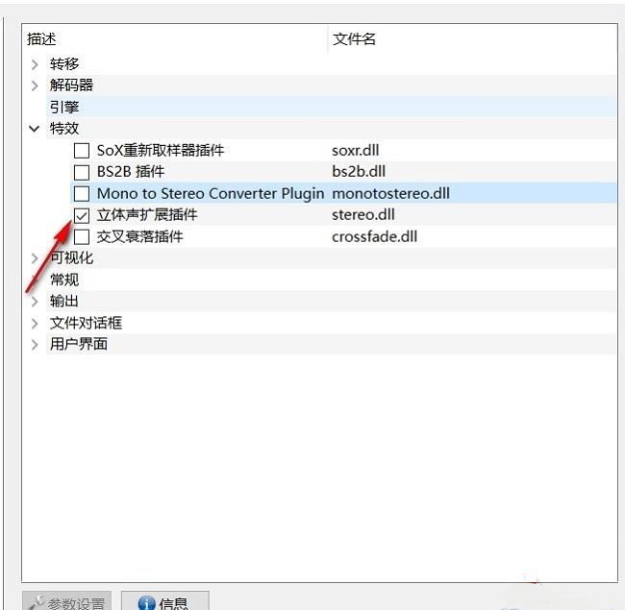Collapse the 特效 category
The height and width of the screenshot is (610, 625).
point(35,129)
